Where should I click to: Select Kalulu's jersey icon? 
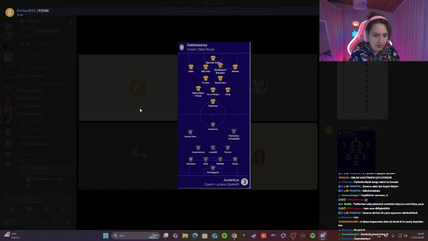235,159
